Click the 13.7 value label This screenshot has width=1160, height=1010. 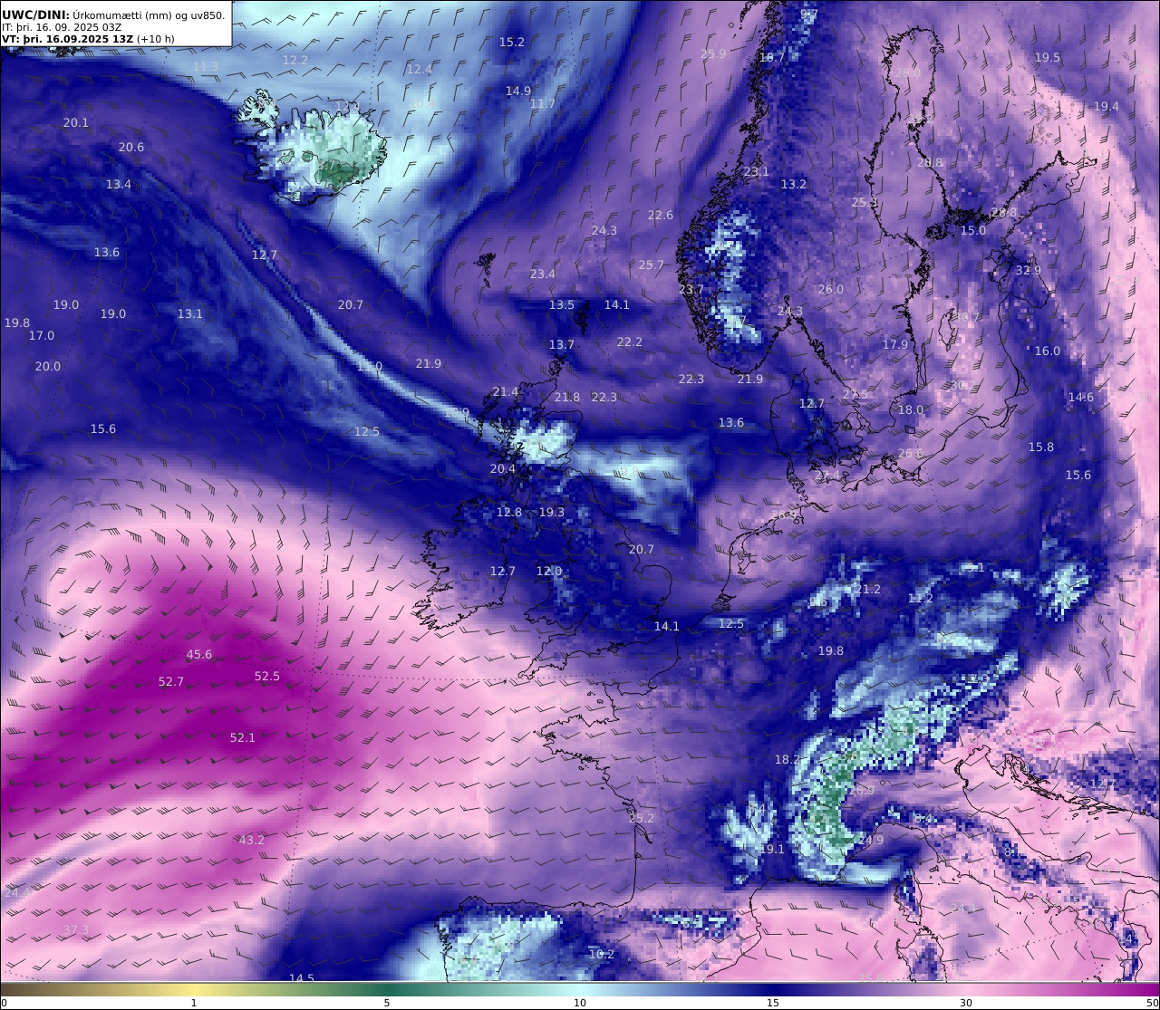(562, 344)
